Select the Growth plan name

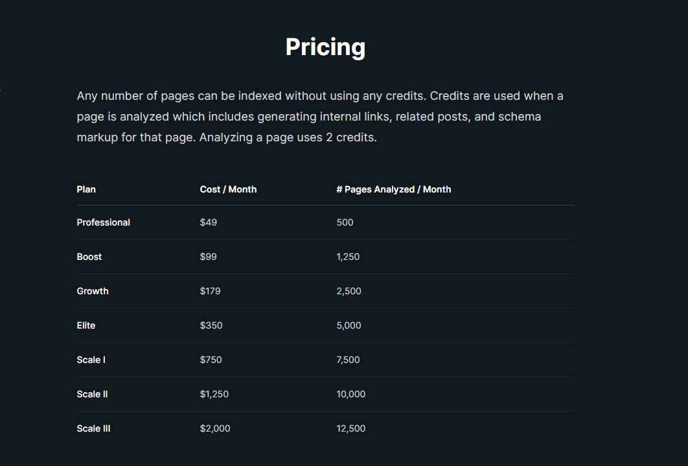pyautogui.click(x=93, y=291)
